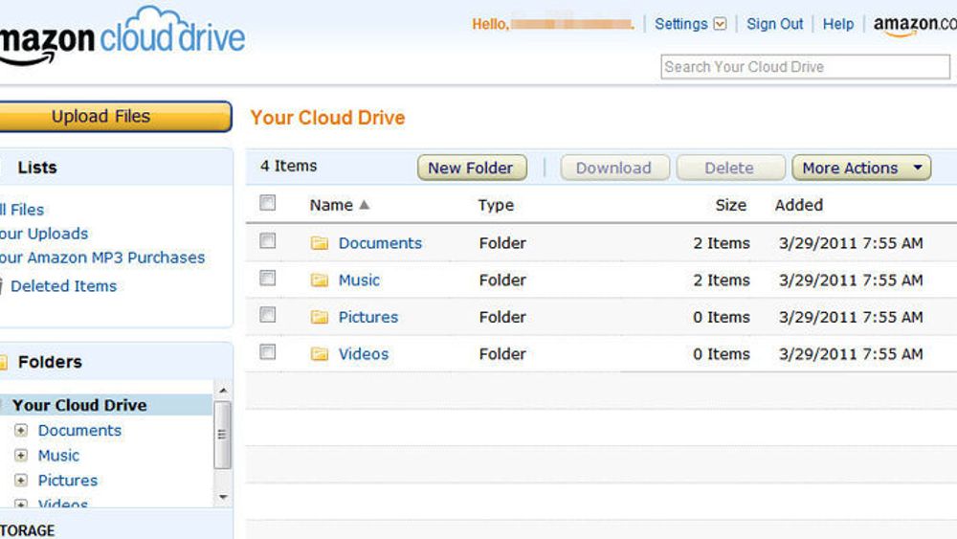Image resolution: width=957 pixels, height=539 pixels.
Task: Expand the Documents tree node
Action: coord(21,431)
